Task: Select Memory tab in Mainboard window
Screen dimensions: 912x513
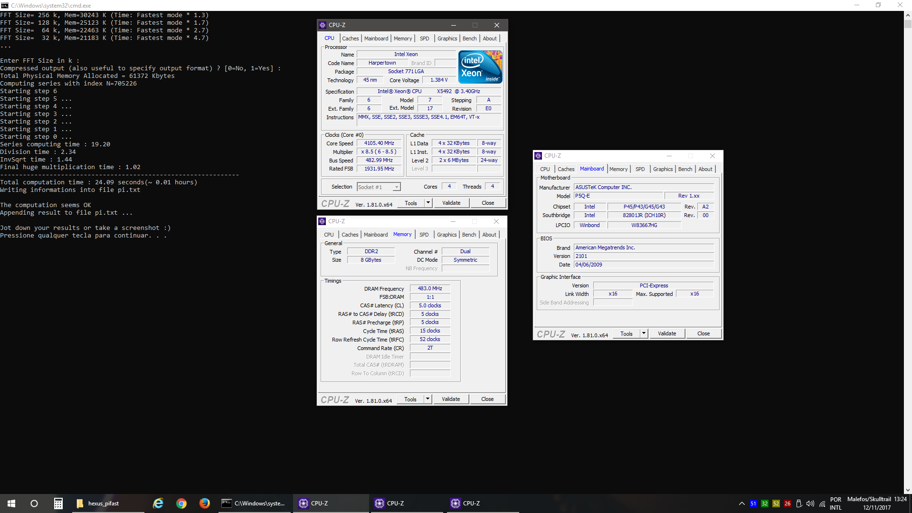Action: click(x=618, y=169)
